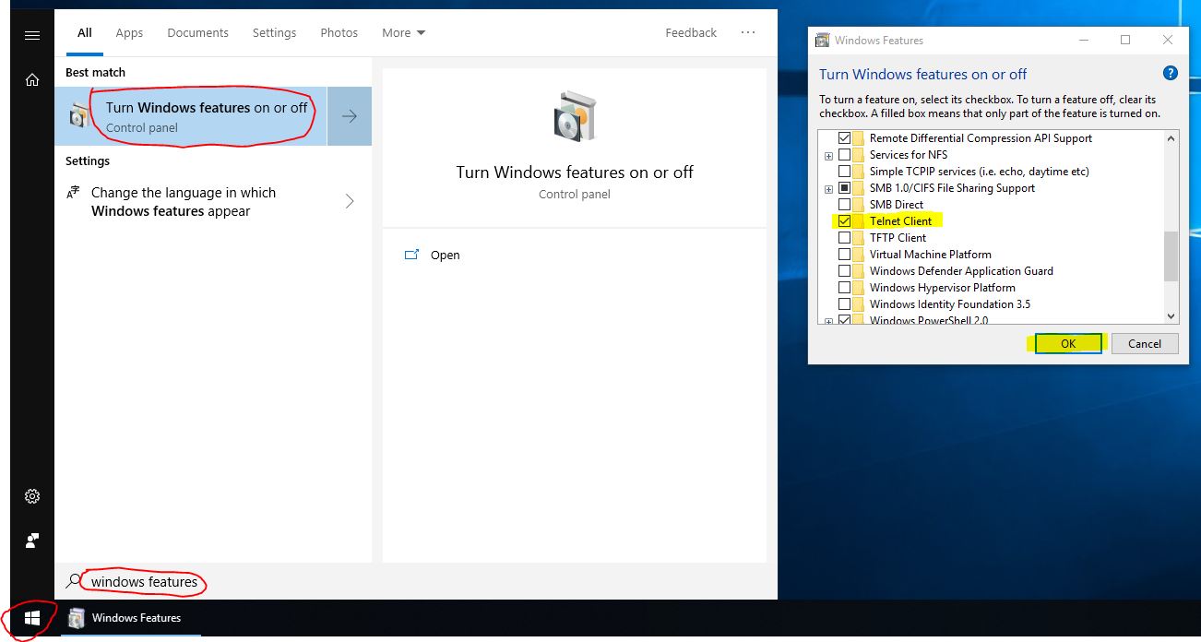Viewport: 1201px width, 642px height.
Task: Confirm with the OK button
Action: click(x=1067, y=343)
